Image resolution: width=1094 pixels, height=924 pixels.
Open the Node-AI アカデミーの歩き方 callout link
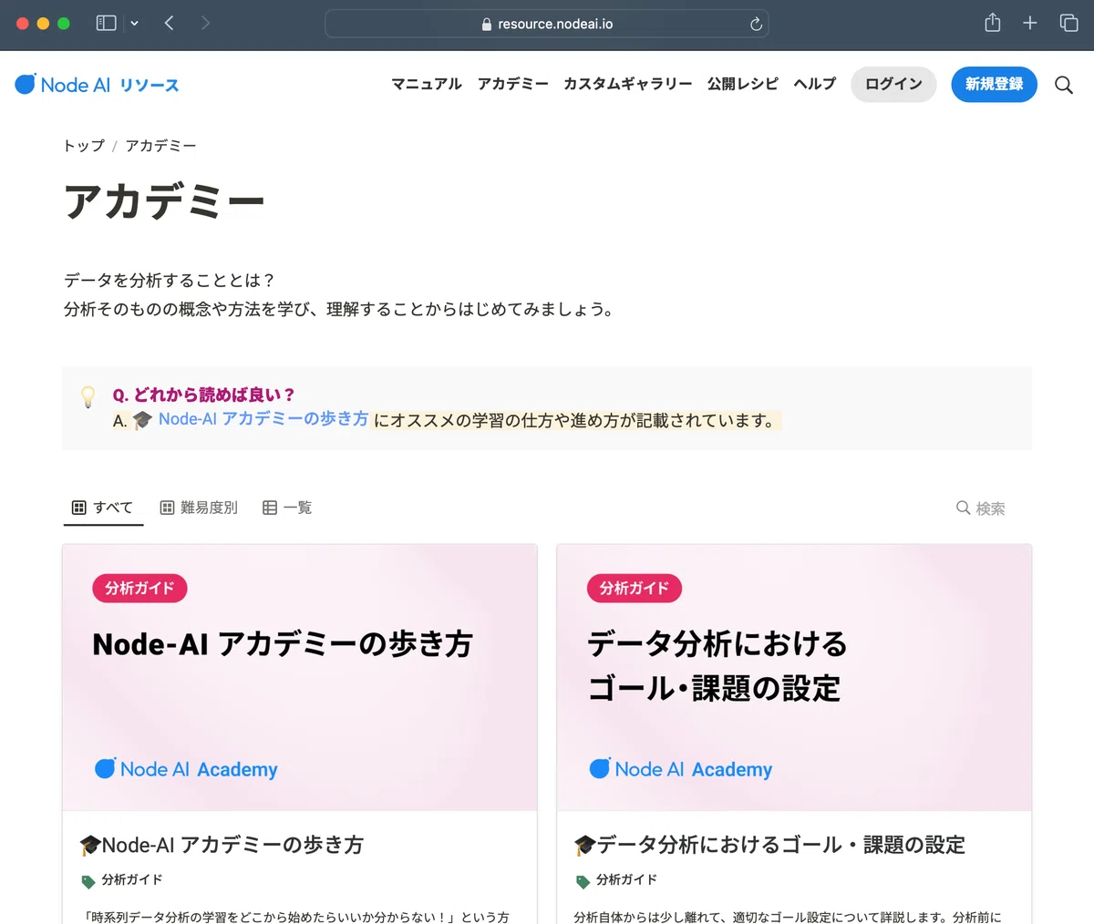(263, 419)
